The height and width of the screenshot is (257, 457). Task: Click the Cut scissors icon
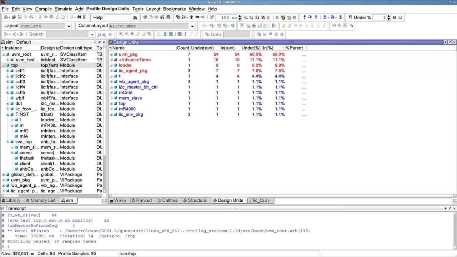(40, 17)
